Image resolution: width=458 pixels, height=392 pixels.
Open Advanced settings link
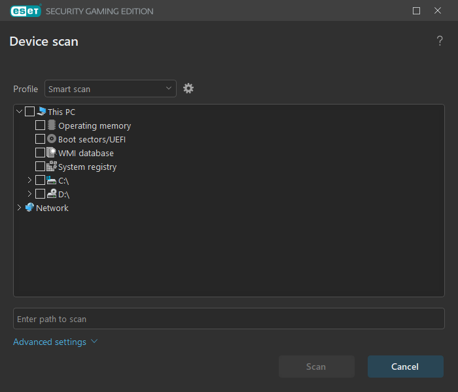click(50, 342)
